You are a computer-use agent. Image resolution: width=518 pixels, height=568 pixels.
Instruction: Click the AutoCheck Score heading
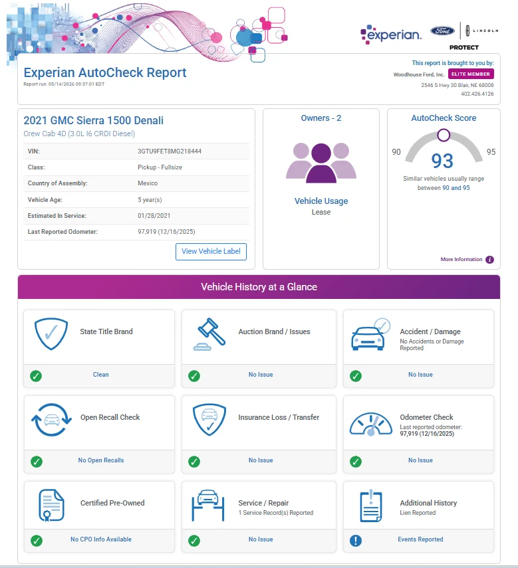click(x=444, y=118)
